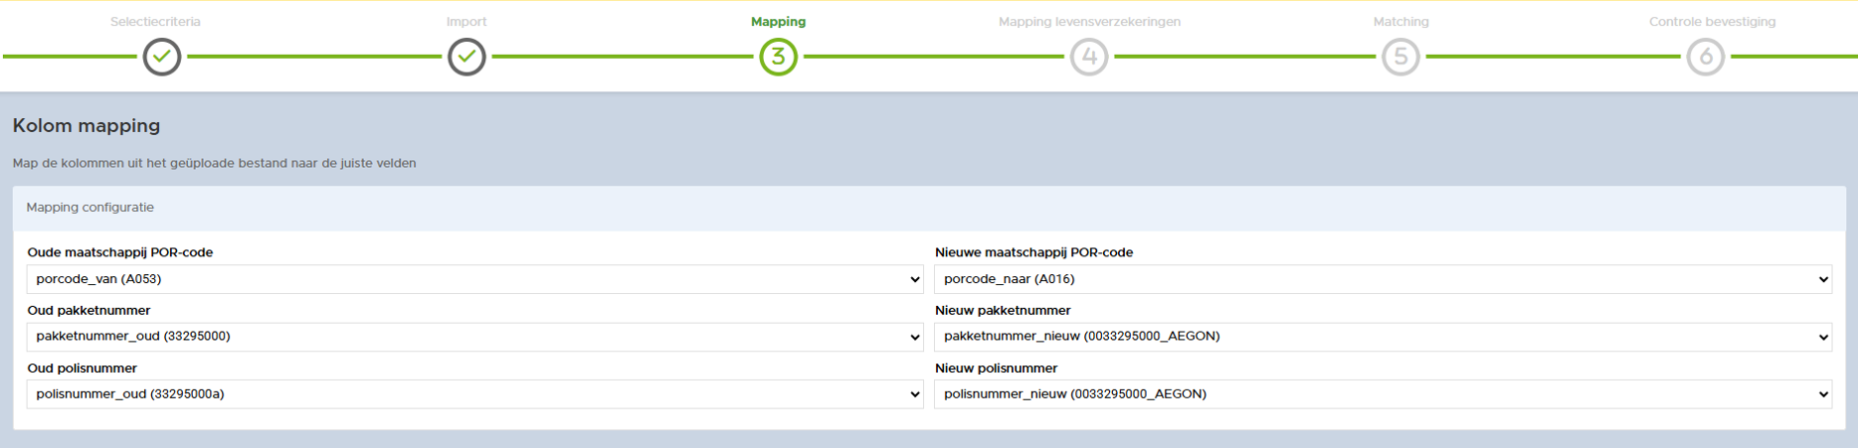This screenshot has height=448, width=1858.
Task: Open the Oude maatschappij POR-code dropdown
Action: pyautogui.click(x=474, y=279)
